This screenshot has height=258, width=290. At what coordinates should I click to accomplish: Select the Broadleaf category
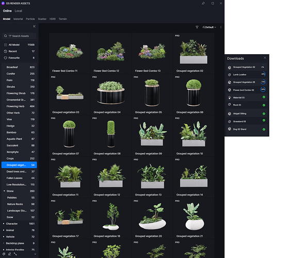19,67
